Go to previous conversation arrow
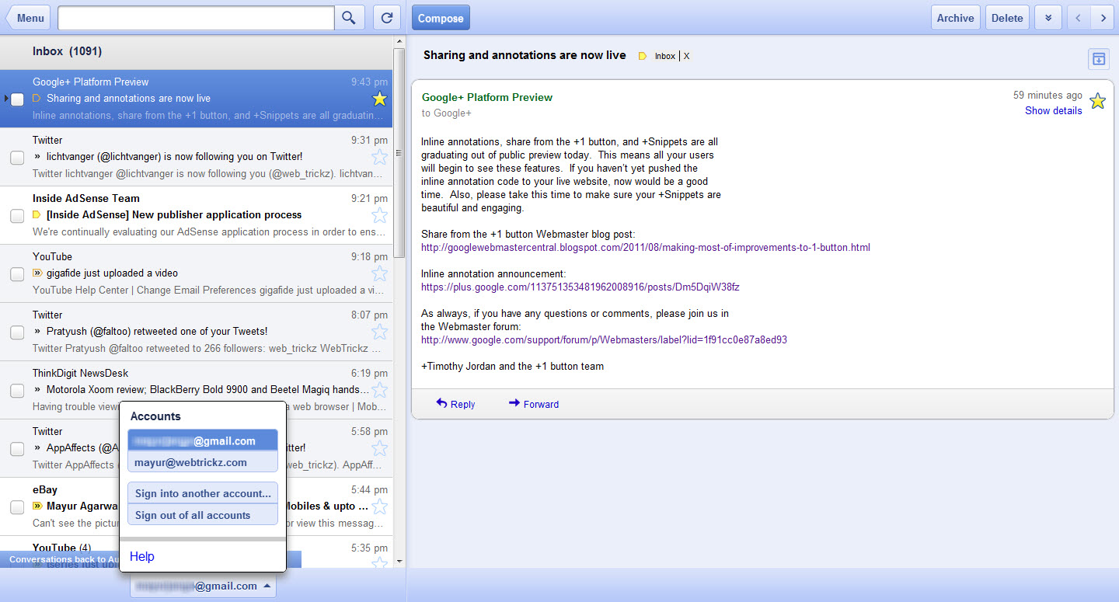 click(x=1078, y=18)
